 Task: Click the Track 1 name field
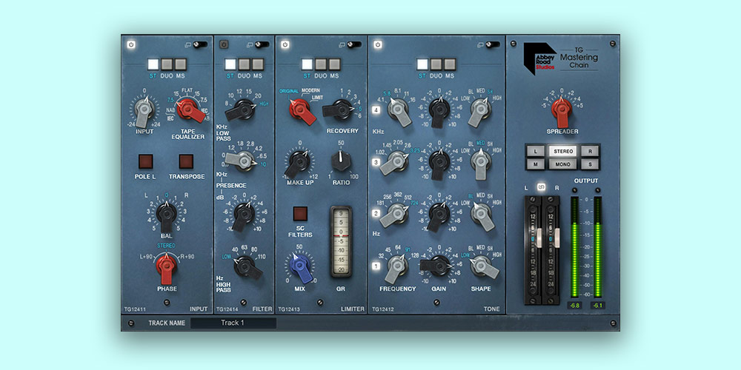click(x=233, y=323)
